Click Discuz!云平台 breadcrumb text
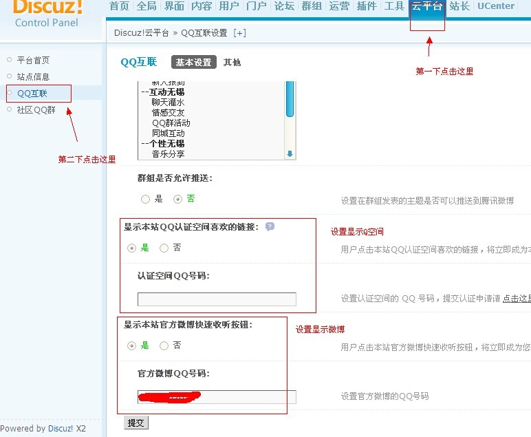 [141, 33]
